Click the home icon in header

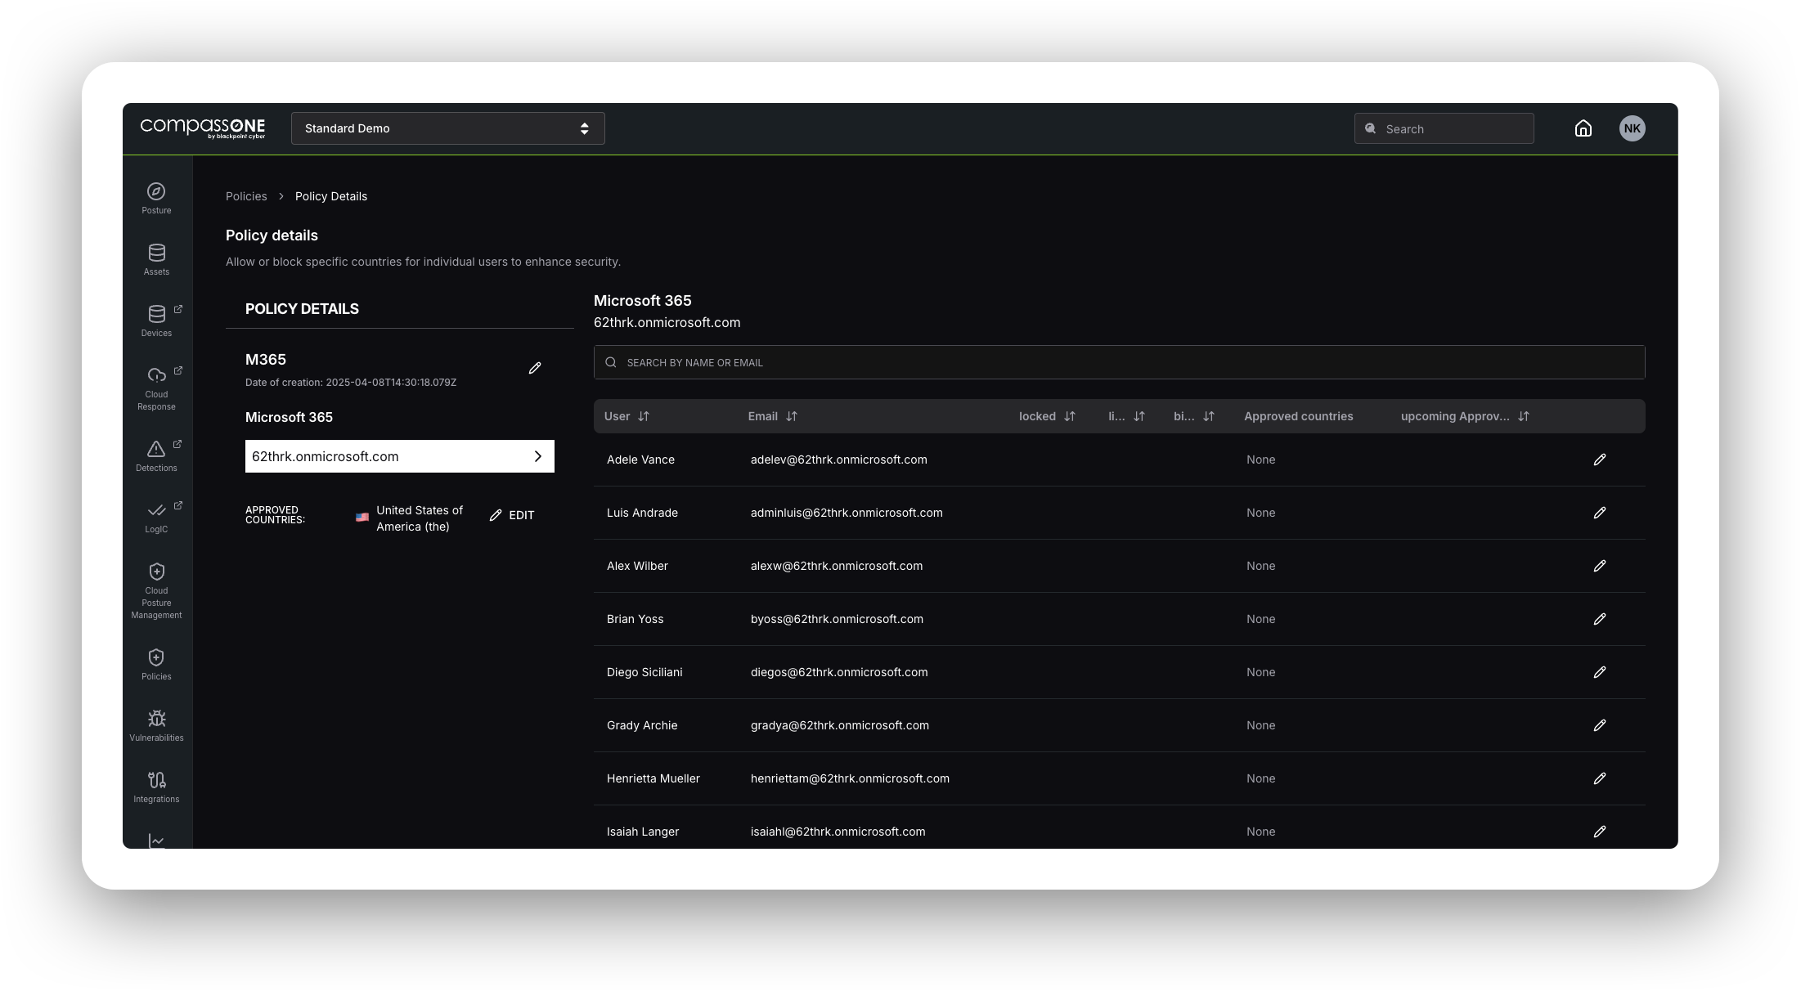(x=1583, y=128)
